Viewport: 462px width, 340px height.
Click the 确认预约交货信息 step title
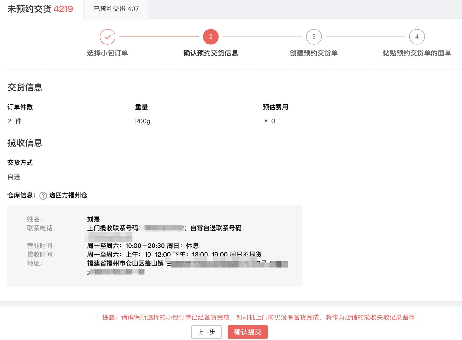point(210,53)
